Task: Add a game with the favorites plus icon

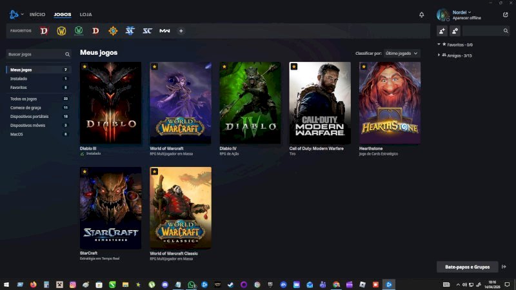Action: [181, 31]
